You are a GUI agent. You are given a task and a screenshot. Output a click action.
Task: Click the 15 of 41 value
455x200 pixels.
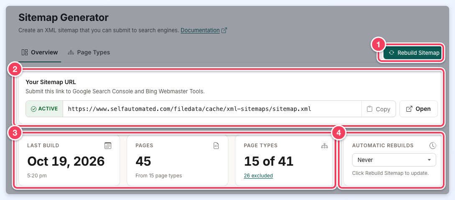click(x=269, y=161)
